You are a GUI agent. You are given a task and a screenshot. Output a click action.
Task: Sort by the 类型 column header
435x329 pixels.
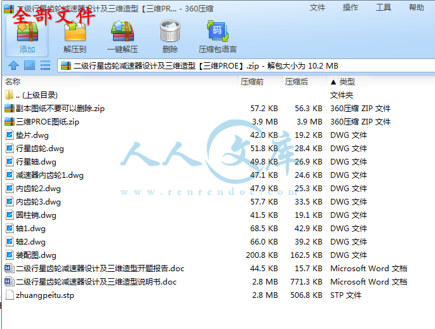click(x=347, y=81)
